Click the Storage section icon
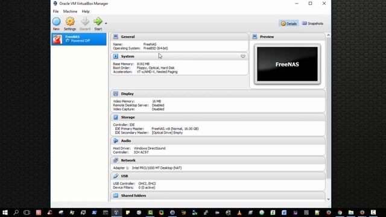 [115, 118]
